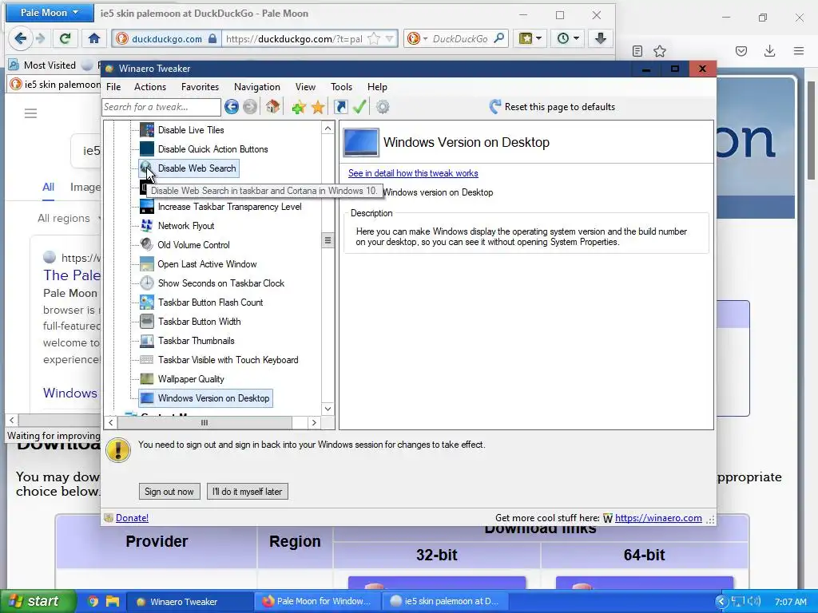
Task: Open favorites via the gold star icon
Action: 318,108
